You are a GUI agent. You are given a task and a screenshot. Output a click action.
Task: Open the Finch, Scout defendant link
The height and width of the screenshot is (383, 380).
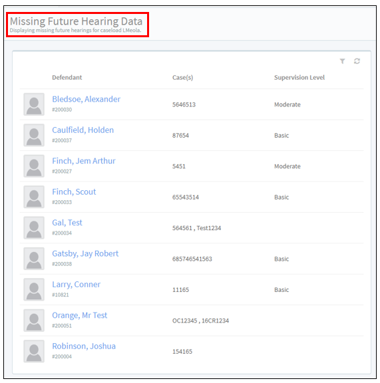click(x=74, y=191)
